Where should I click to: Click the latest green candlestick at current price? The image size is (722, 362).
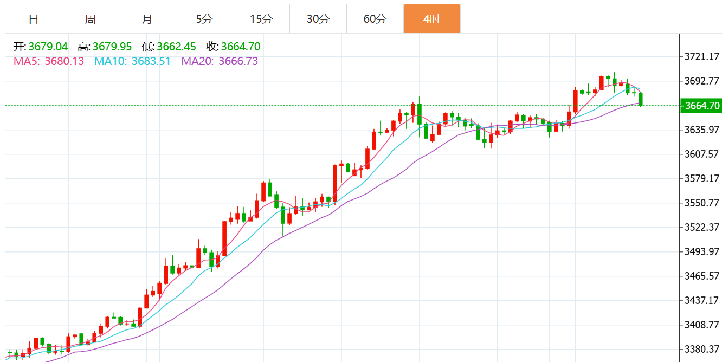(641, 99)
